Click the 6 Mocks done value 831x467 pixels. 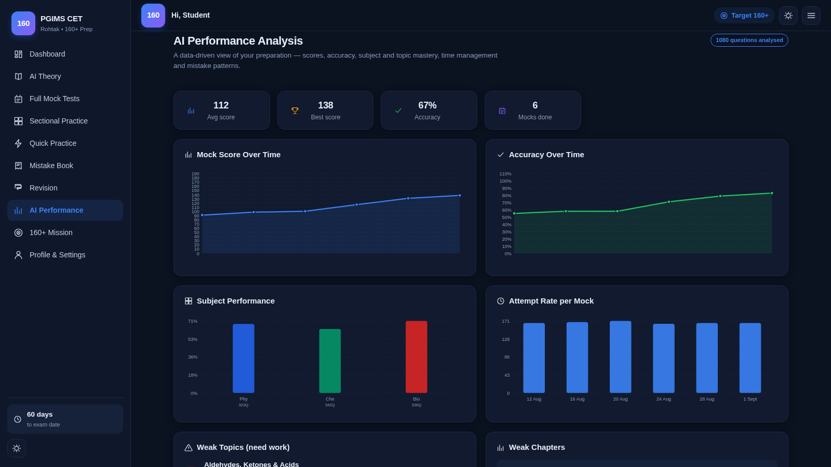coord(535,105)
